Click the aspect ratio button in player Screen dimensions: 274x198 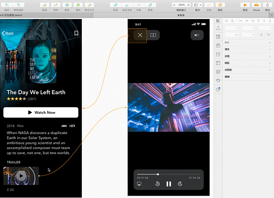coord(153,35)
